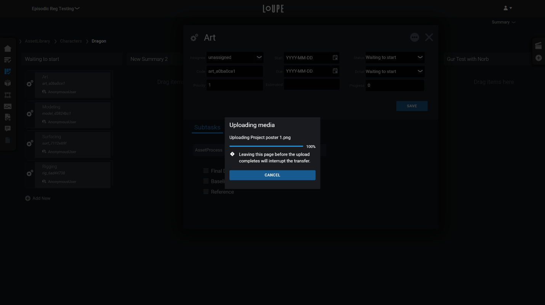Click the gears icon beside Surfacing card
Screen dimensions: 545x305
[30, 143]
